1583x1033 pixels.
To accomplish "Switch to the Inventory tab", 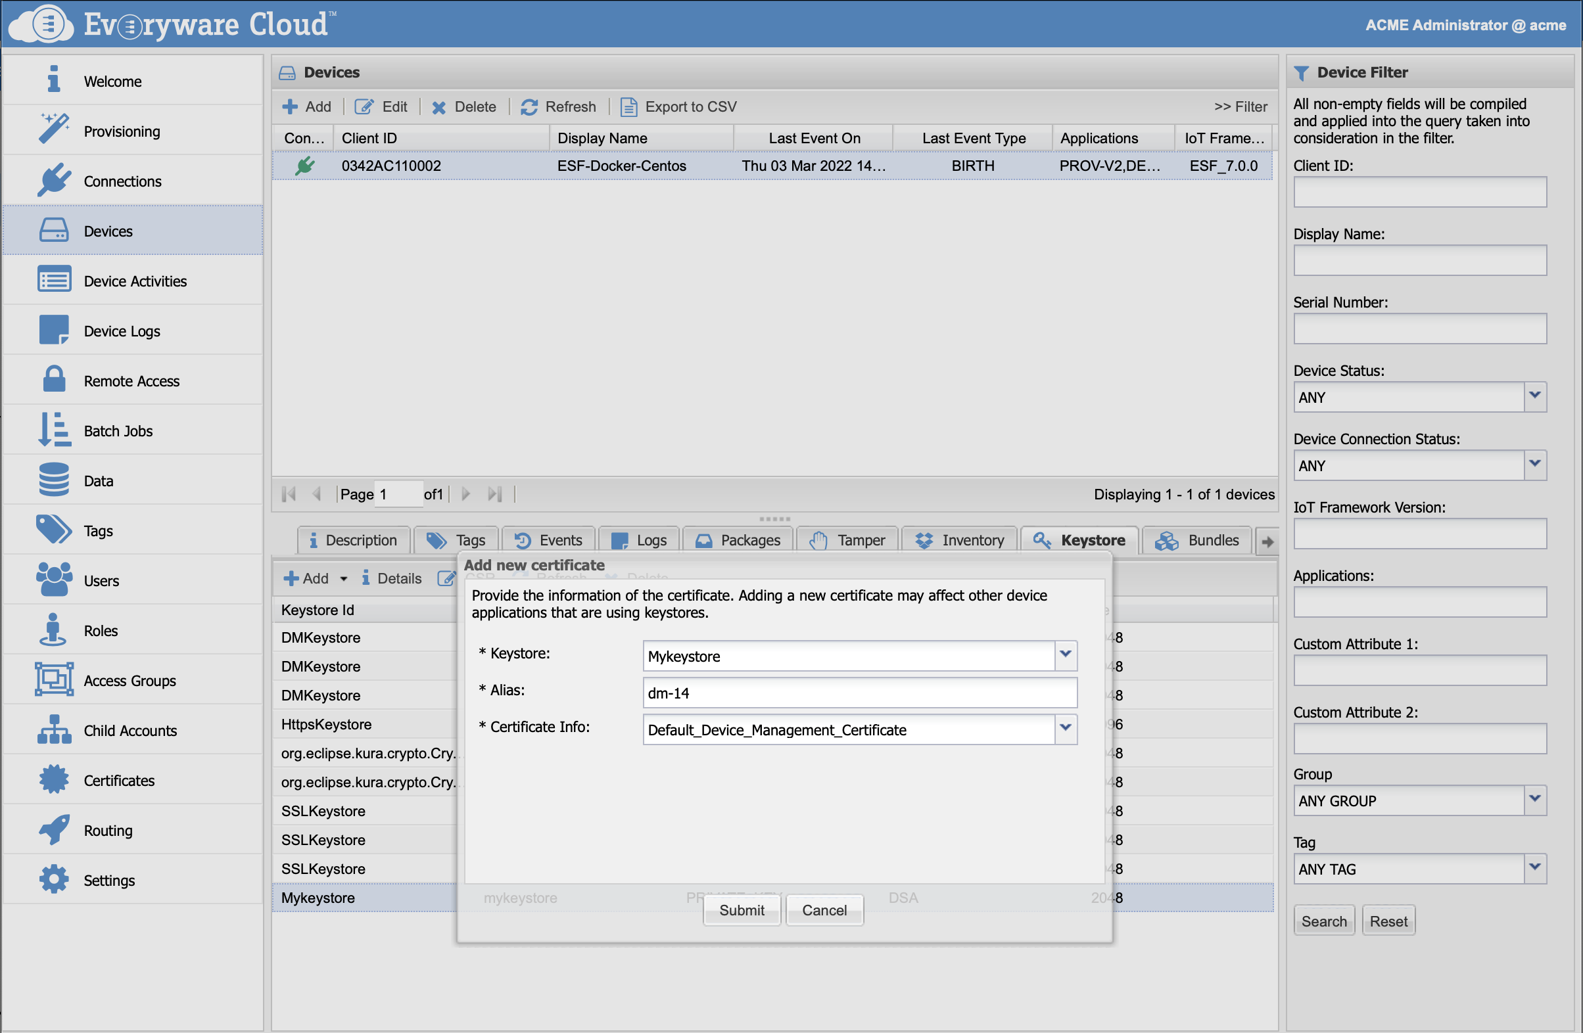I will click(x=959, y=539).
